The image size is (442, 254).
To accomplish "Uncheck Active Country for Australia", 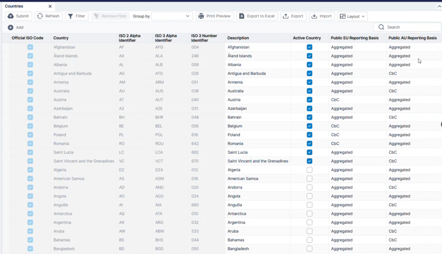I will (310, 91).
